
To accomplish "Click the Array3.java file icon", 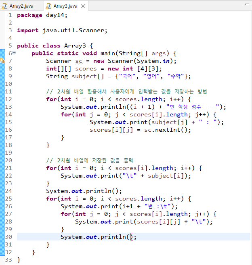I will [48, 6].
